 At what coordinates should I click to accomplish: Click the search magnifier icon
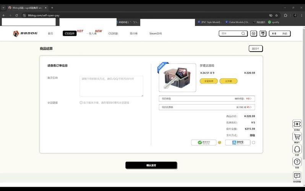point(243,34)
